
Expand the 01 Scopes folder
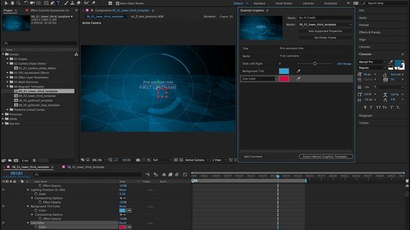coord(8,59)
